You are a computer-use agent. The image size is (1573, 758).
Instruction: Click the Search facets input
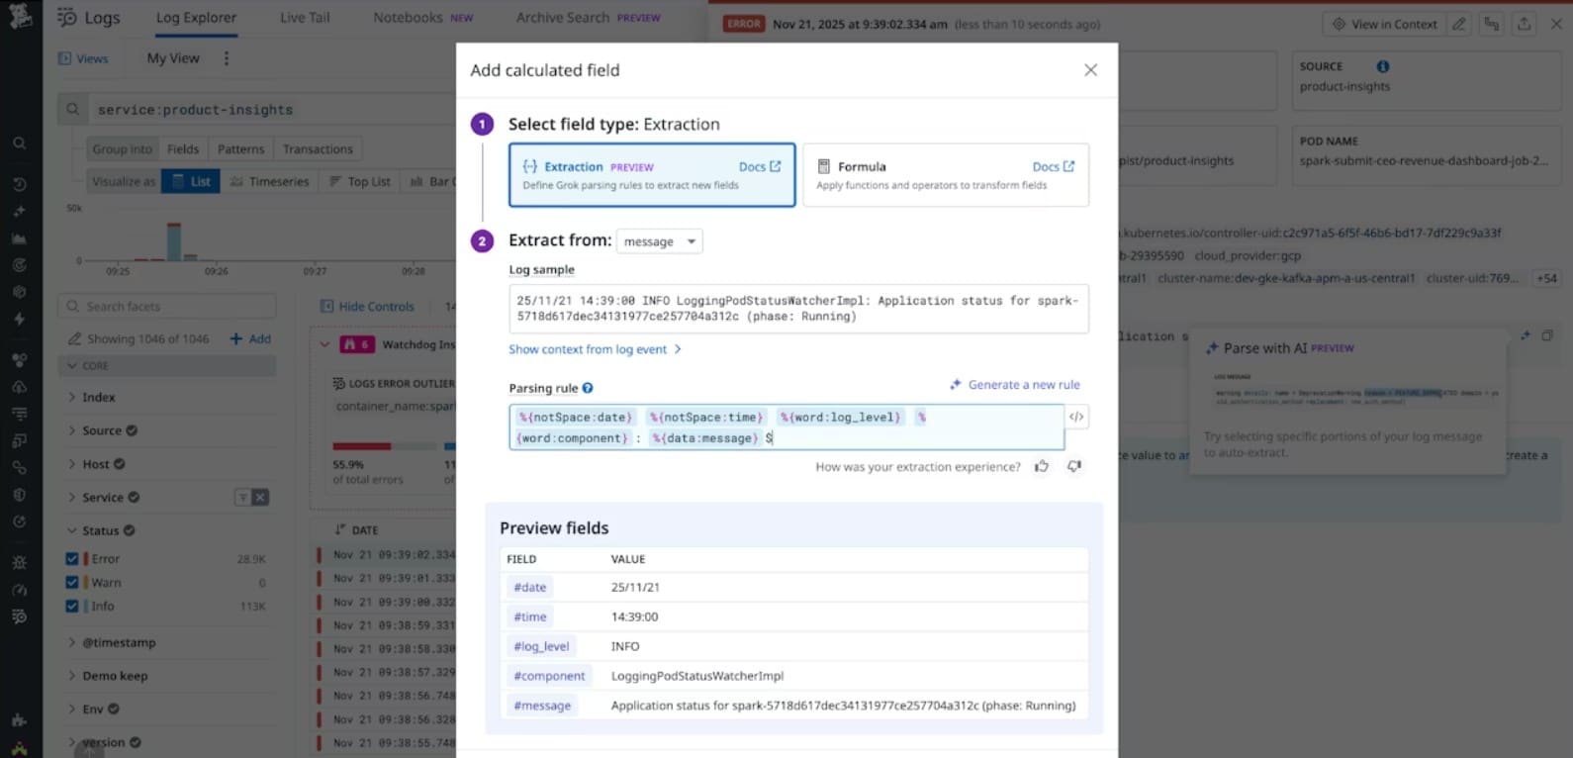pyautogui.click(x=167, y=307)
